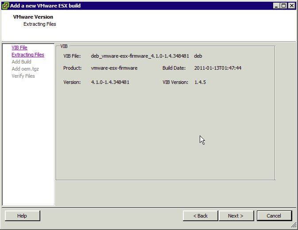Maximize the wizard window
This screenshot has width=298, height=230.
[x=284, y=5]
